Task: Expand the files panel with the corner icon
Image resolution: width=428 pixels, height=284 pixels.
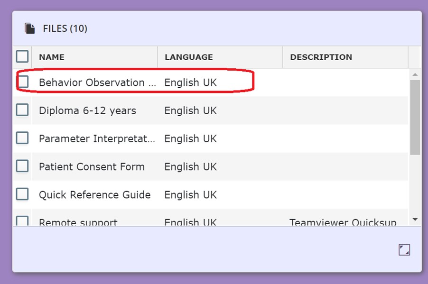Action: pos(404,250)
